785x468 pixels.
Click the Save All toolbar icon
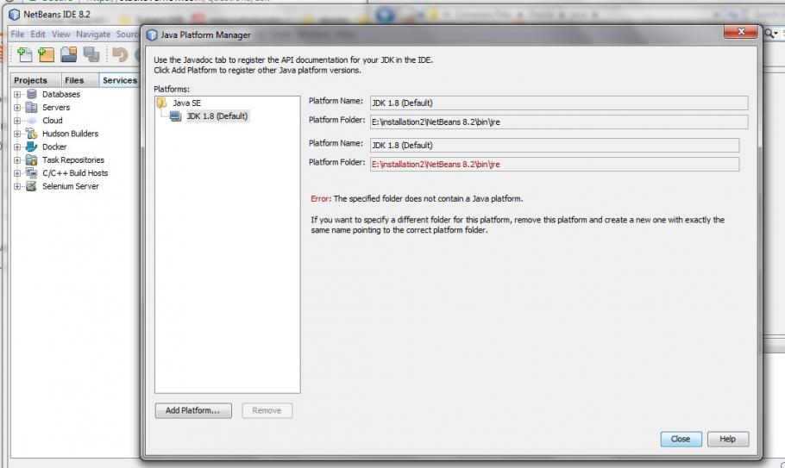91,54
